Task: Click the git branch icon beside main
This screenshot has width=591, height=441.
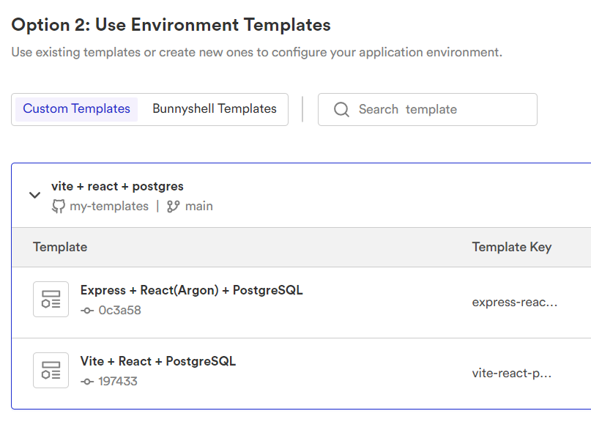Action: click(174, 207)
